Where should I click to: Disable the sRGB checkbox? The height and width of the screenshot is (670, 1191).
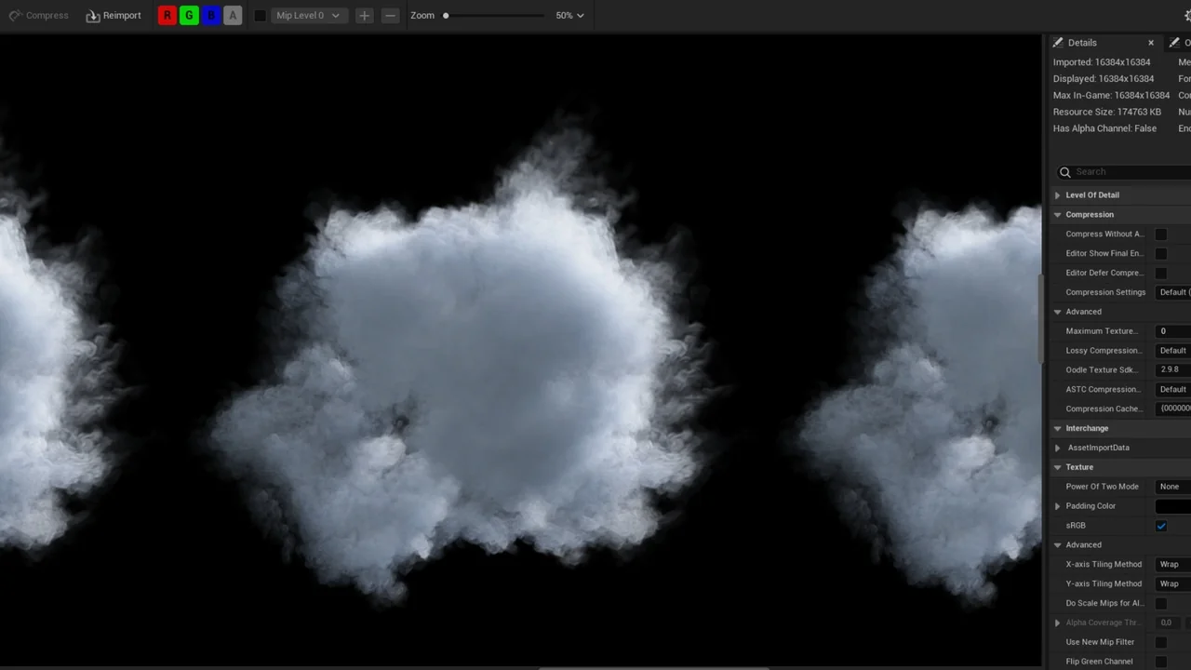pyautogui.click(x=1161, y=526)
